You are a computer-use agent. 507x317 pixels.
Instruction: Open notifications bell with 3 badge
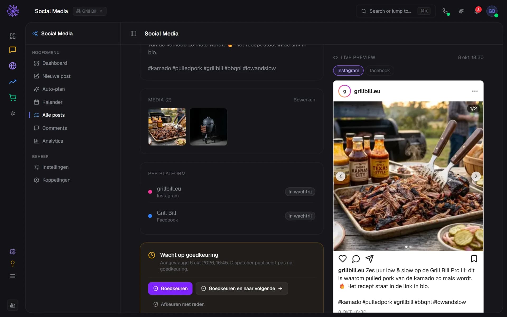(x=477, y=11)
